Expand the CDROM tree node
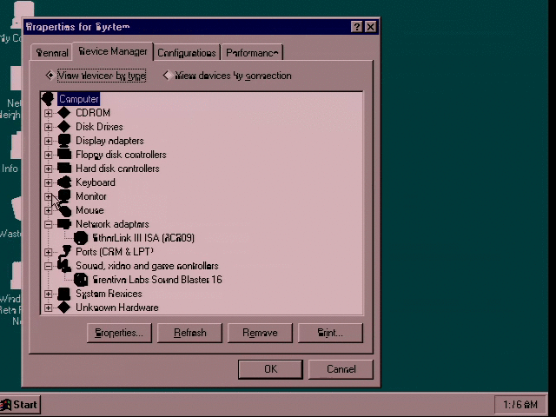The image size is (556, 417). tap(49, 113)
